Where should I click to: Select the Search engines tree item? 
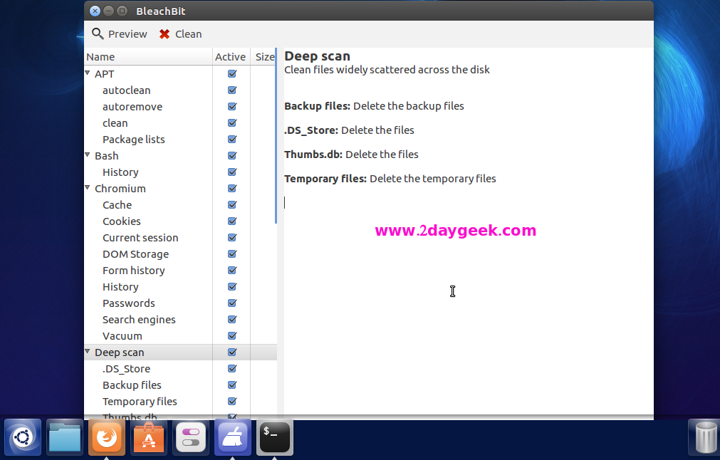[x=139, y=320]
